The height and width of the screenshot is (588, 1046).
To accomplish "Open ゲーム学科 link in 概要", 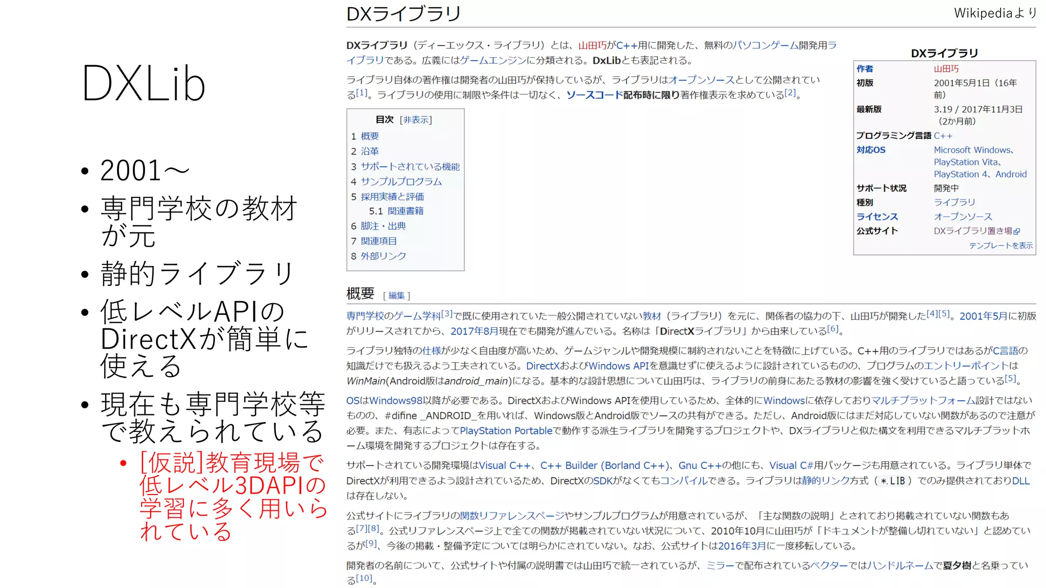I will (x=417, y=316).
